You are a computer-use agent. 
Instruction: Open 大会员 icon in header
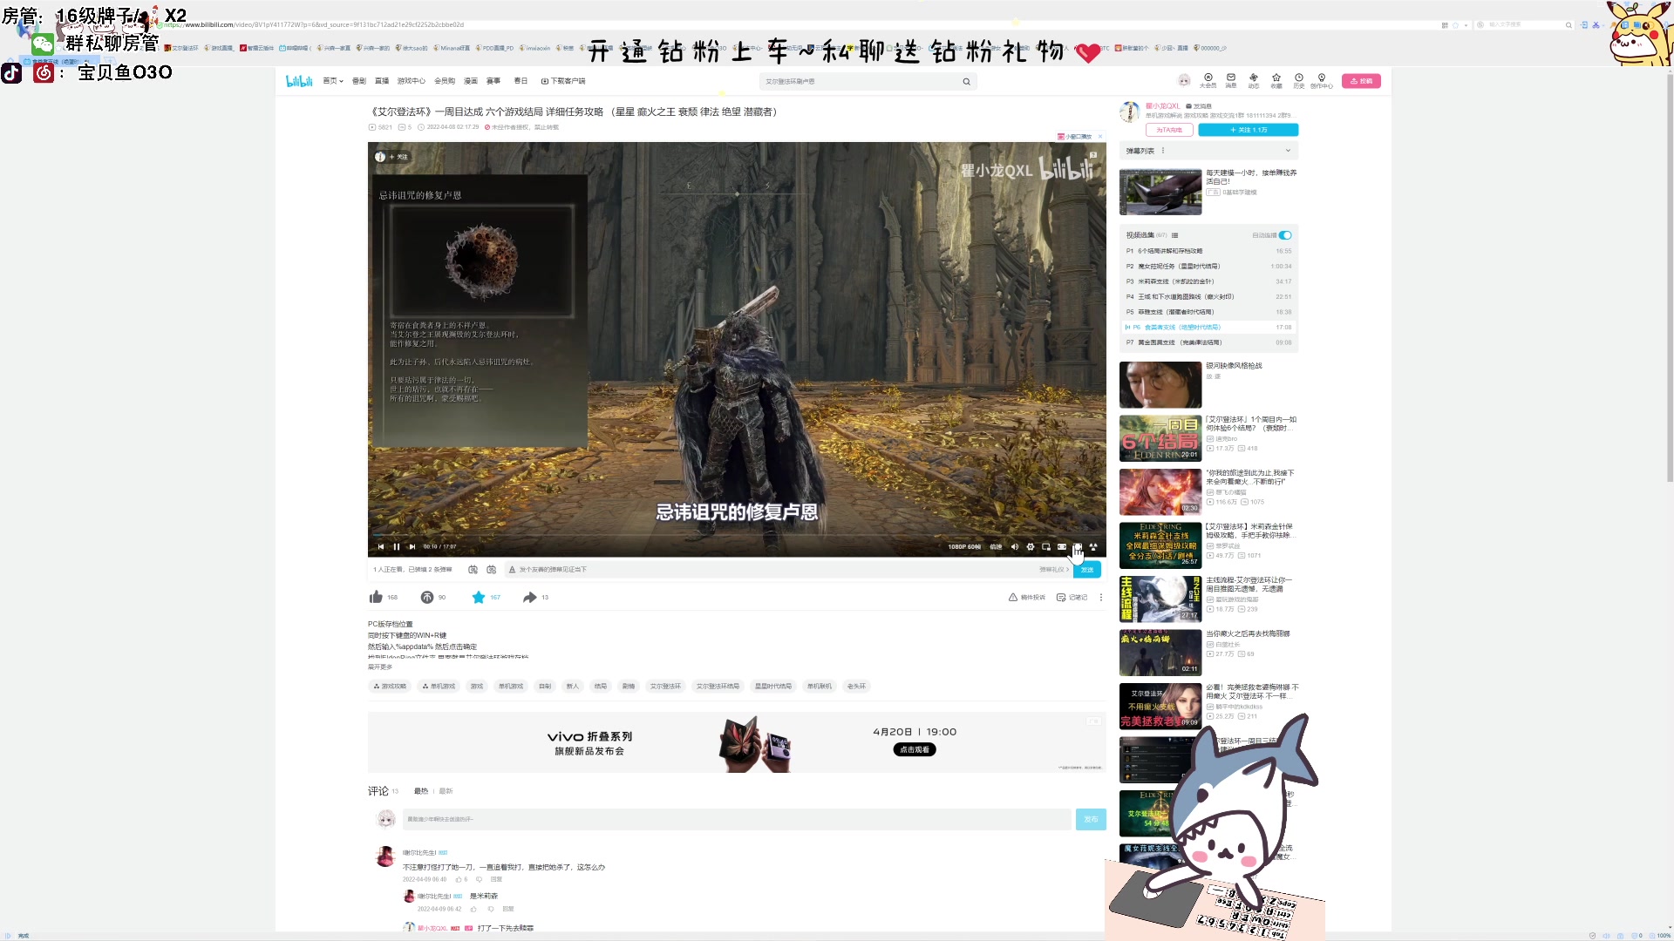click(x=1208, y=80)
